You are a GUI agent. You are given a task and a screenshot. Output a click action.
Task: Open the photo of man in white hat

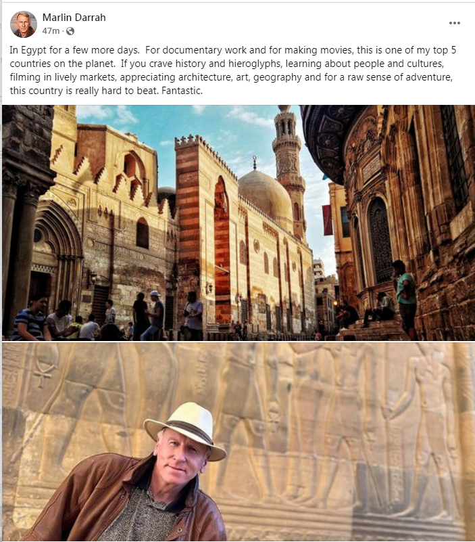tap(239, 442)
